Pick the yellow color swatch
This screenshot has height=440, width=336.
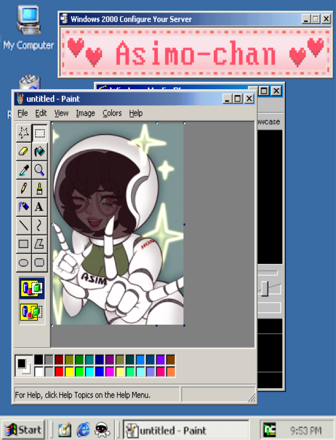click(x=69, y=372)
